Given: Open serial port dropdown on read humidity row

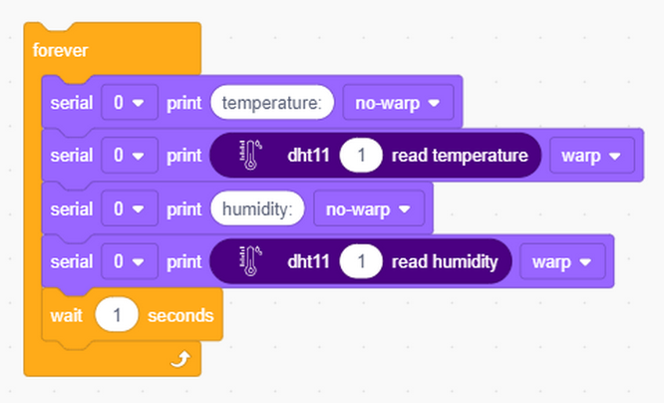Looking at the screenshot, I should tap(130, 261).
